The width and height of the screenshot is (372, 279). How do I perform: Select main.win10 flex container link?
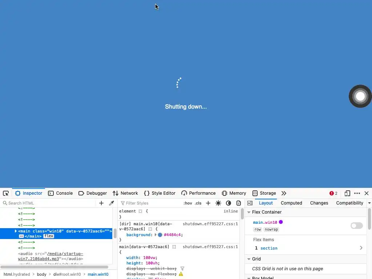coord(265,222)
